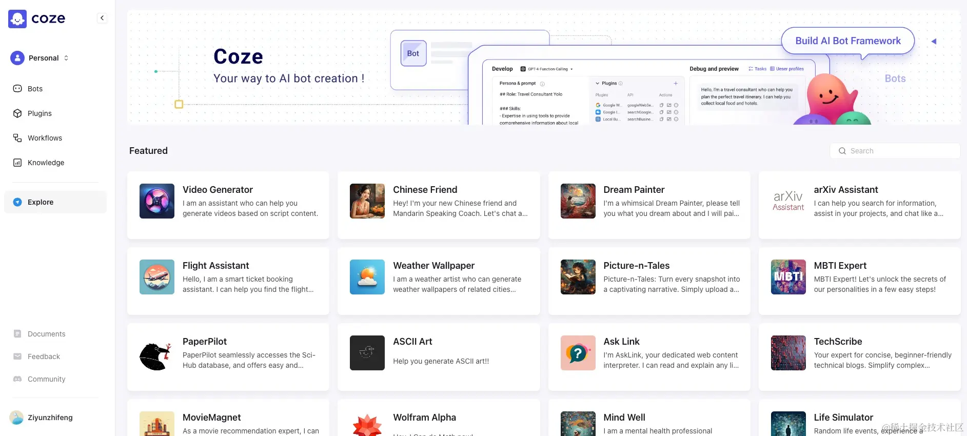Open the Community link
The height and width of the screenshot is (436, 967).
[46, 379]
